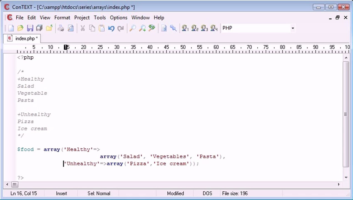Open the PHP highlighter dropdown
Viewport: 353px width, 200px height.
293,28
